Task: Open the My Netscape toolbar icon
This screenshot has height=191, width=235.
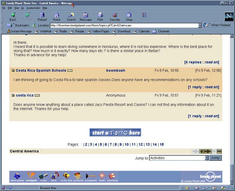Action: coord(86,17)
